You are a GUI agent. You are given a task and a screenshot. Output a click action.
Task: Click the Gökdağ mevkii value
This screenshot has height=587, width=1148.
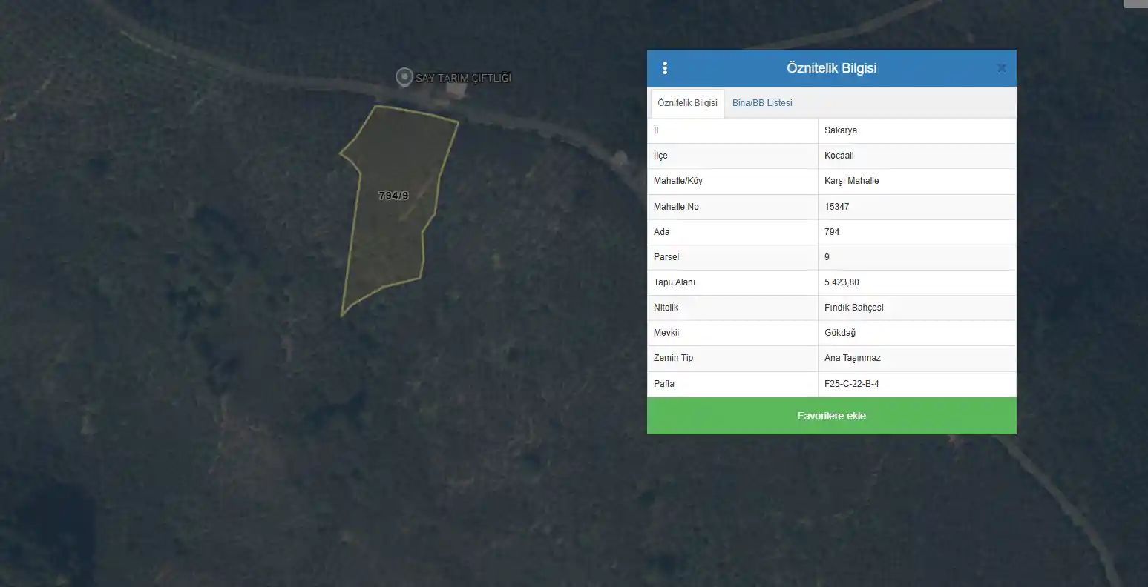[840, 333]
